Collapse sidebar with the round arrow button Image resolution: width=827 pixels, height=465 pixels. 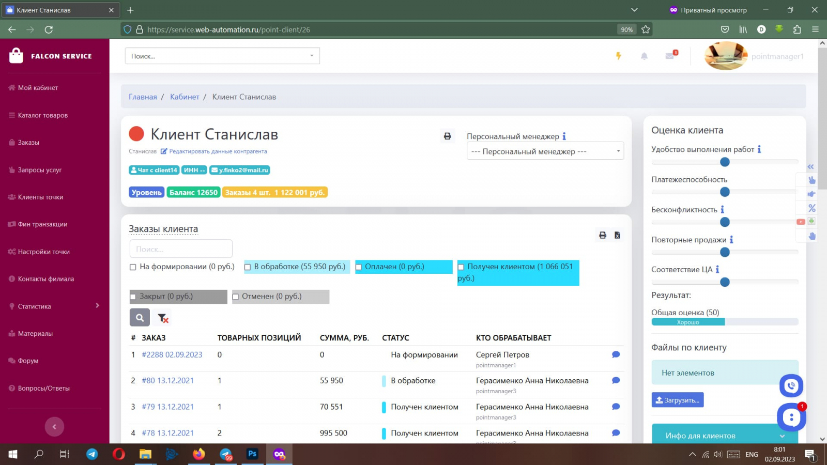[54, 426]
